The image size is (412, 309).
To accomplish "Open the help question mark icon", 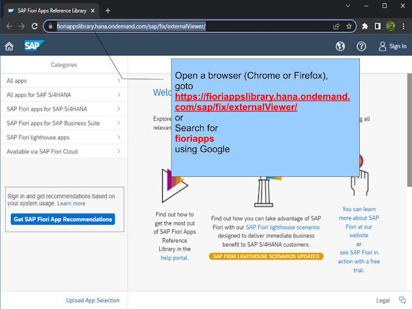I will point(361,46).
